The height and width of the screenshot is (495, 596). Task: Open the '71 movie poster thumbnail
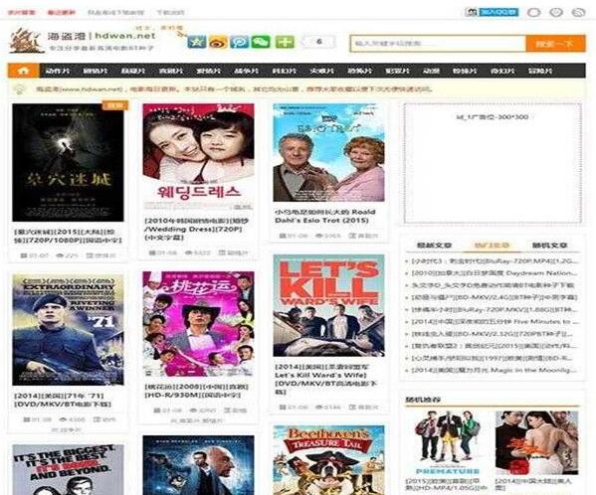pyautogui.click(x=68, y=329)
